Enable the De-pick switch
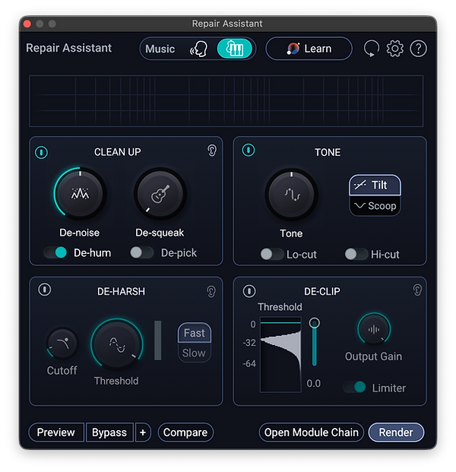 (x=141, y=252)
